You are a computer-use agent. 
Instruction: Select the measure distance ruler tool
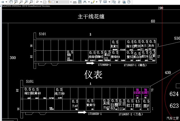[75, 2]
